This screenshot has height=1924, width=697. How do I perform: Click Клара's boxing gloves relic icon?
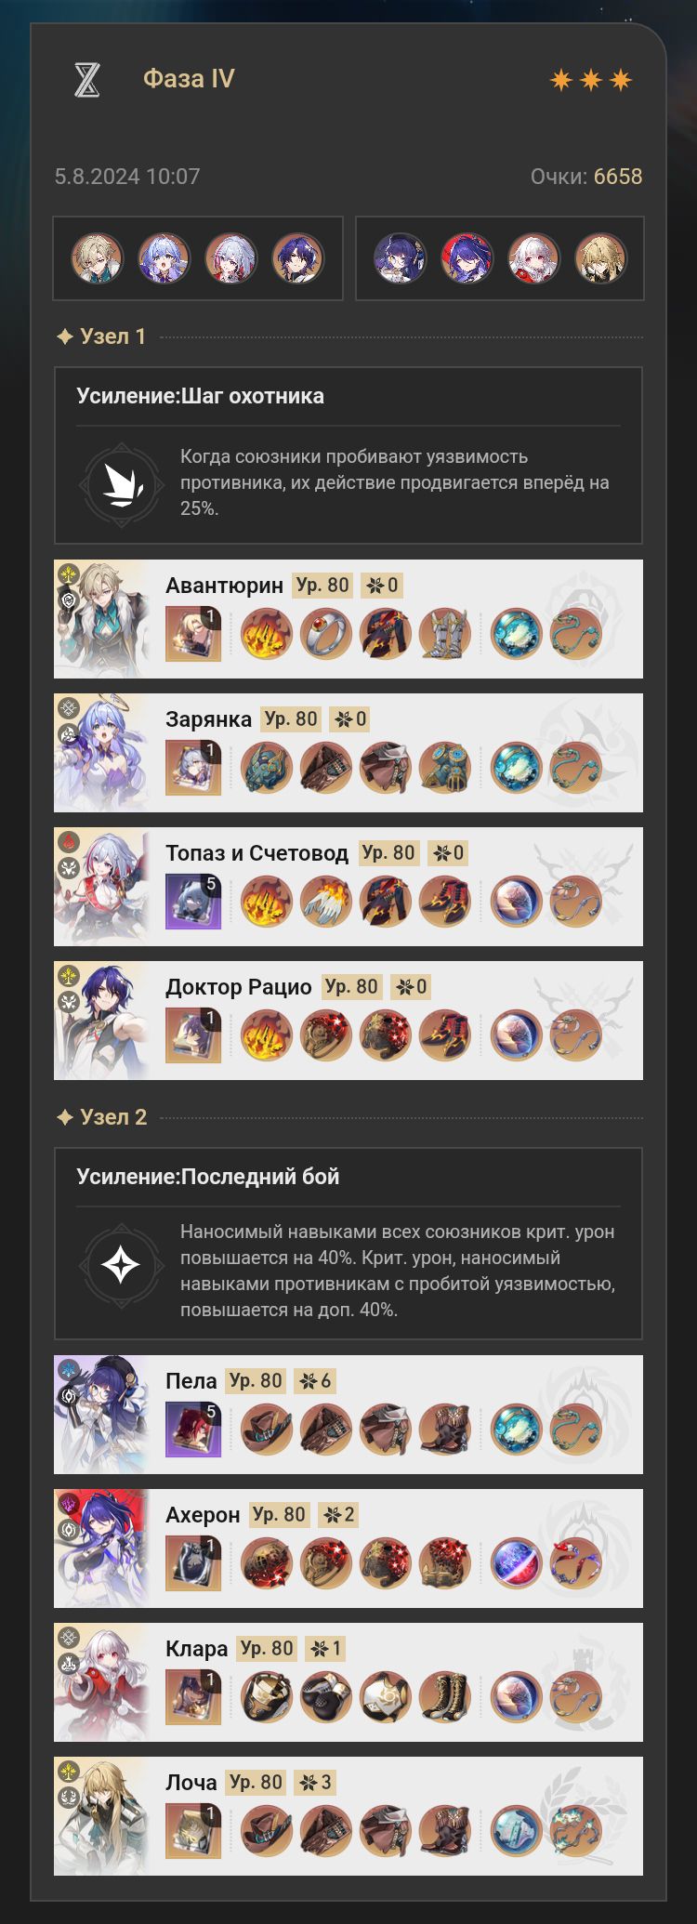tap(326, 1697)
